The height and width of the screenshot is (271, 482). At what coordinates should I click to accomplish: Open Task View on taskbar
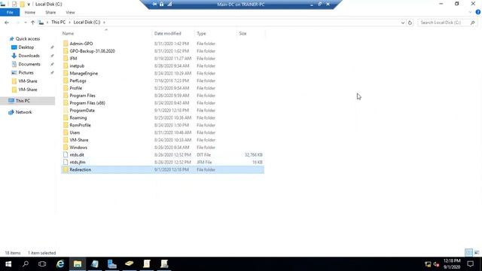point(42,264)
